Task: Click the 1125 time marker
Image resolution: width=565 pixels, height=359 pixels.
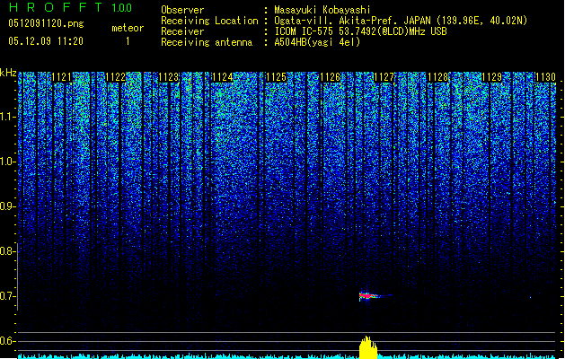Action: (x=277, y=77)
